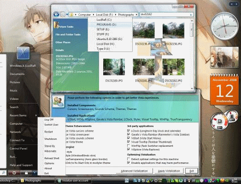This screenshot has width=241, height=184.
Task: Click the folder icon in the address bar
Action: coord(71,15)
